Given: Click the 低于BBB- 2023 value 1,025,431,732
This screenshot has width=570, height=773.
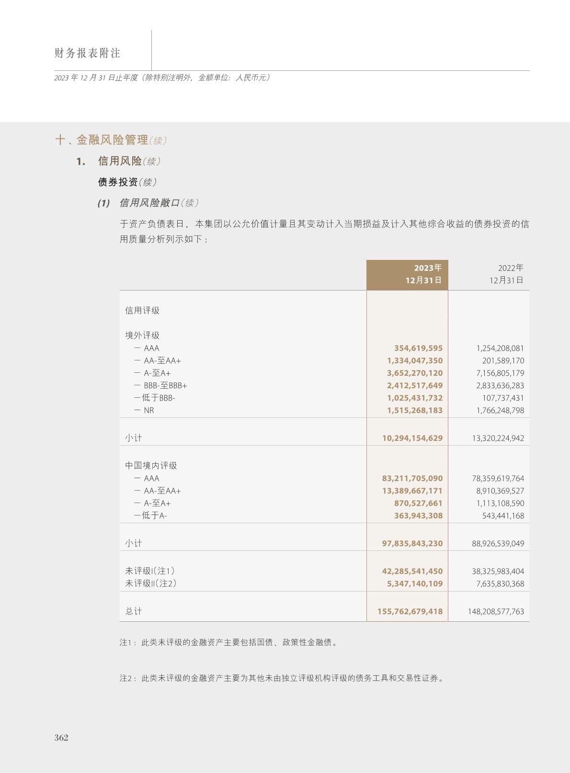Looking at the screenshot, I should click(414, 398).
